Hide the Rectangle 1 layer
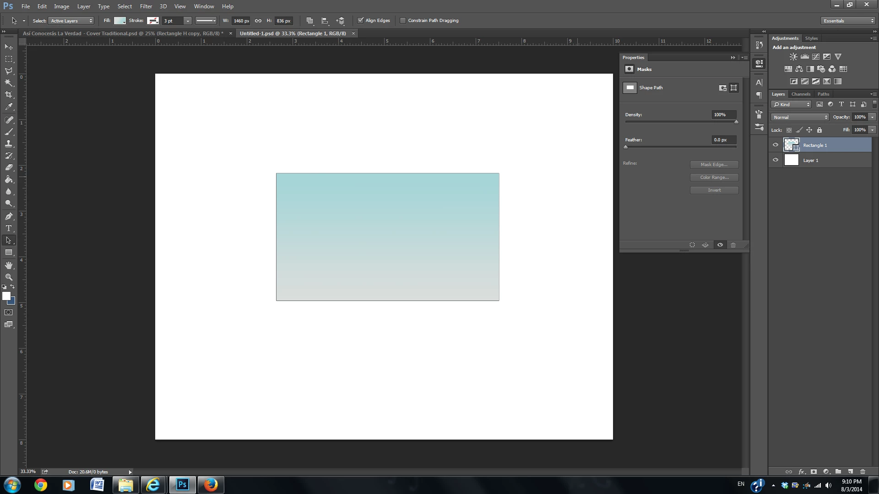The width and height of the screenshot is (879, 494). point(776,145)
